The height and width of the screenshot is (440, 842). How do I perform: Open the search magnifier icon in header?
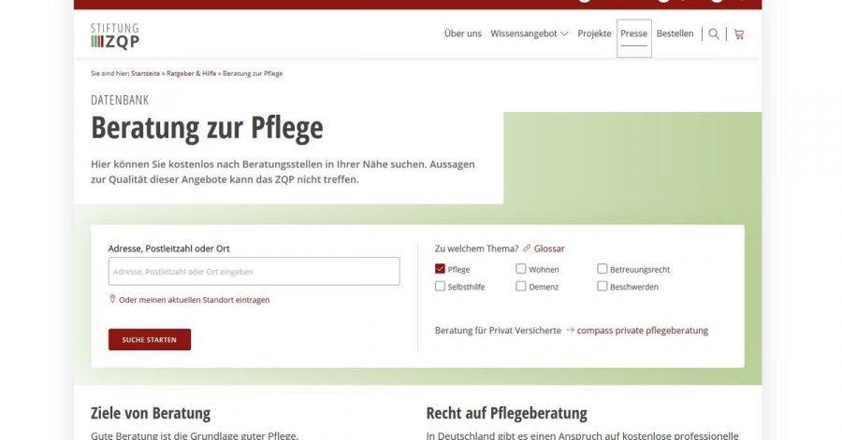pyautogui.click(x=713, y=34)
